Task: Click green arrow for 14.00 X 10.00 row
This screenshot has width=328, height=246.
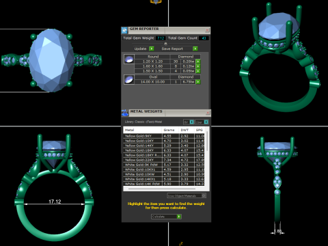Action: (x=198, y=82)
